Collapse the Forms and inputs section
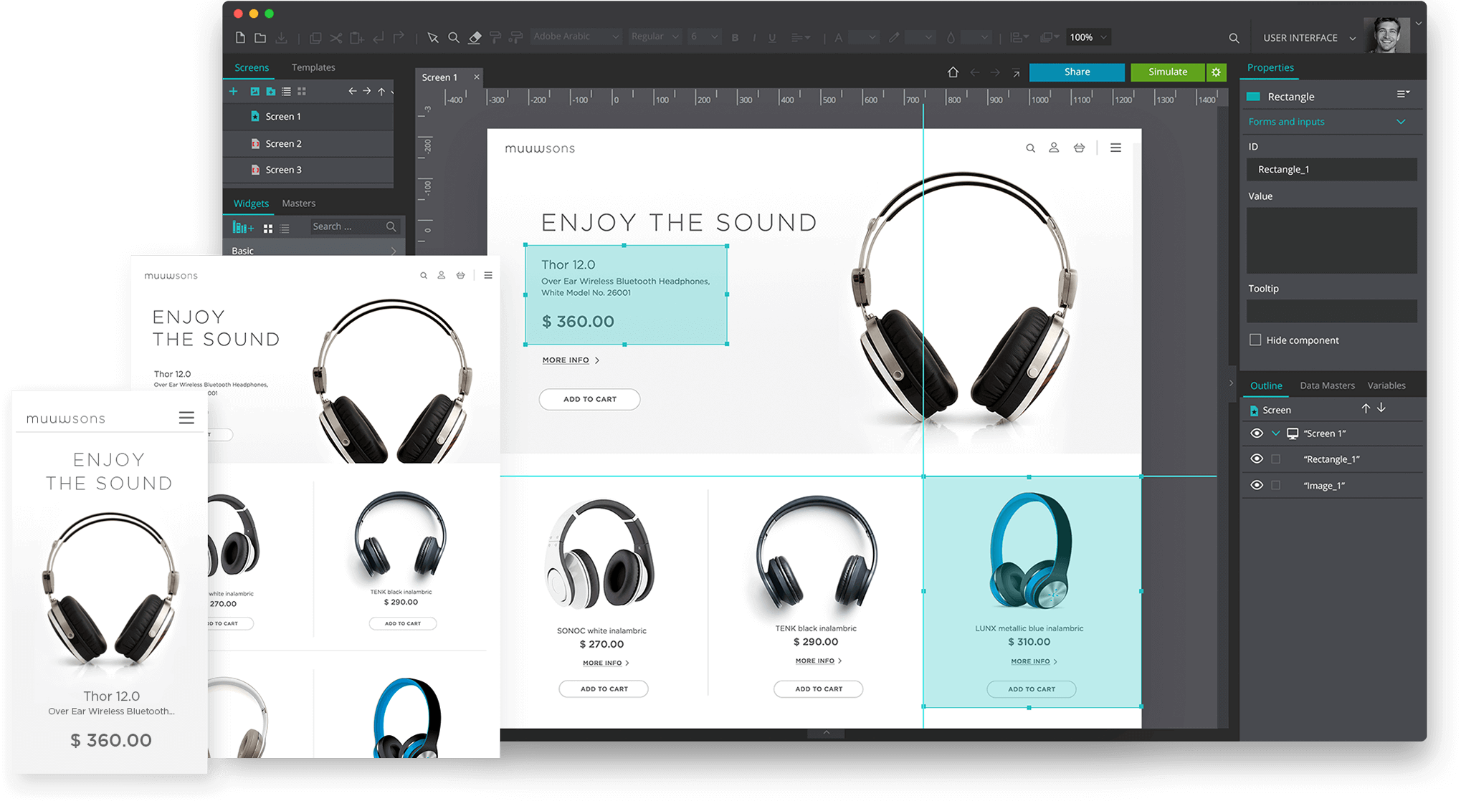 (x=1401, y=122)
